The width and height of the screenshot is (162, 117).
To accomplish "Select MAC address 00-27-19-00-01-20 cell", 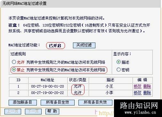I will (x=48, y=86).
